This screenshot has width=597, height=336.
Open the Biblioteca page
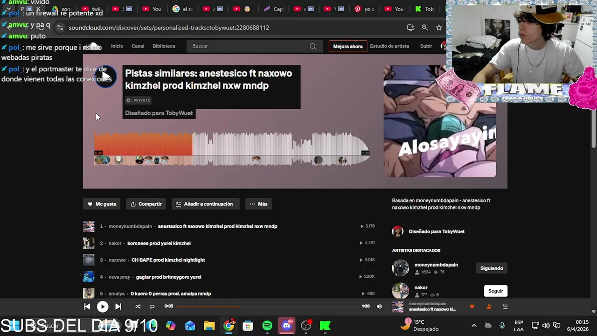164,46
